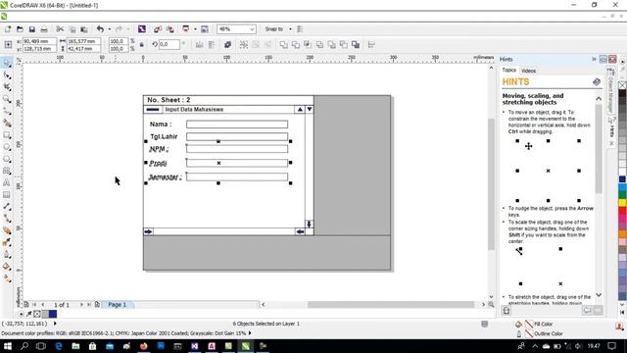Image resolution: width=627 pixels, height=353 pixels.
Task: Click the Export icon
Action: coord(169,29)
